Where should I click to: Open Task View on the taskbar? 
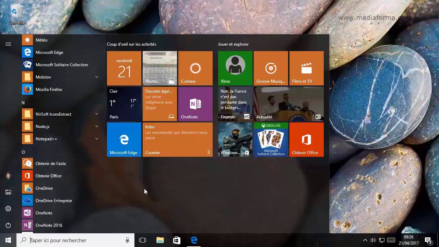[x=143, y=240]
